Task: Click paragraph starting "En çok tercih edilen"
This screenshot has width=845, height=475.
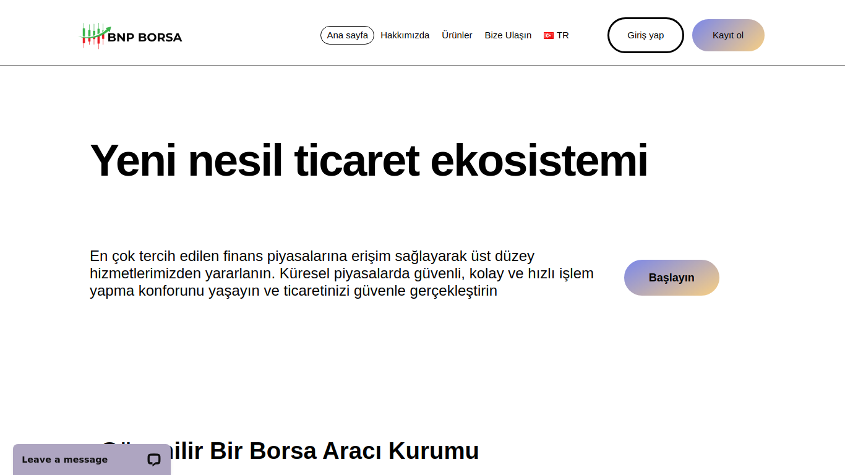Action: coord(341,273)
